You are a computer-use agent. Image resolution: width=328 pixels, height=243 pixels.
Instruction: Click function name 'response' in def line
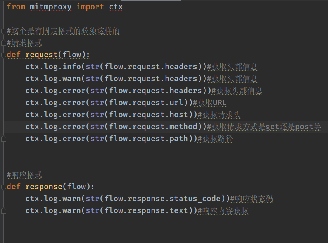tap(44, 187)
